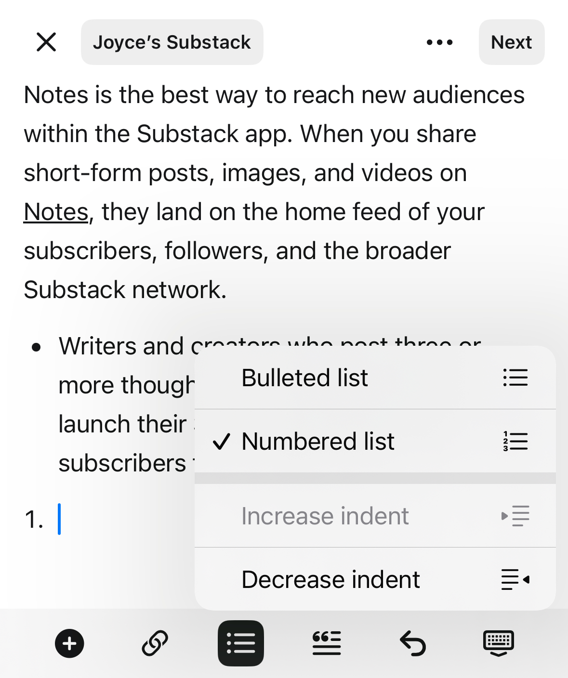The image size is (568, 678).
Task: Tap the Next button
Action: [511, 42]
